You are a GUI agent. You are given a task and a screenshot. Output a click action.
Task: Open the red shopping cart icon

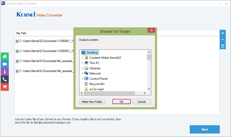[5, 87]
